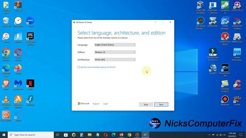Open the Architecture dropdown showing 64-bit (x64)
Viewport: 246px width, 138px height.
(x=115, y=60)
